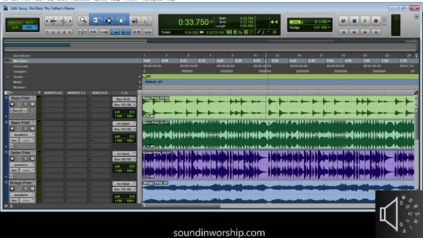Click Go to End button
Screen dimensions: 423x238
point(376,32)
